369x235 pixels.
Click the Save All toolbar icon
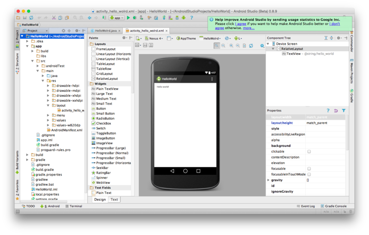(x=24, y=18)
